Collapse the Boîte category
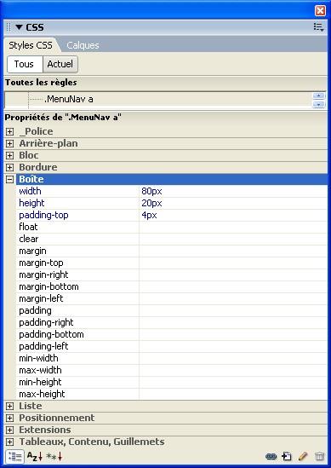This screenshot has height=468, width=331. pos(10,179)
